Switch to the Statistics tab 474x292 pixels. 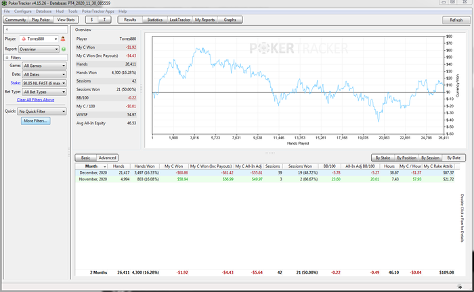(155, 20)
